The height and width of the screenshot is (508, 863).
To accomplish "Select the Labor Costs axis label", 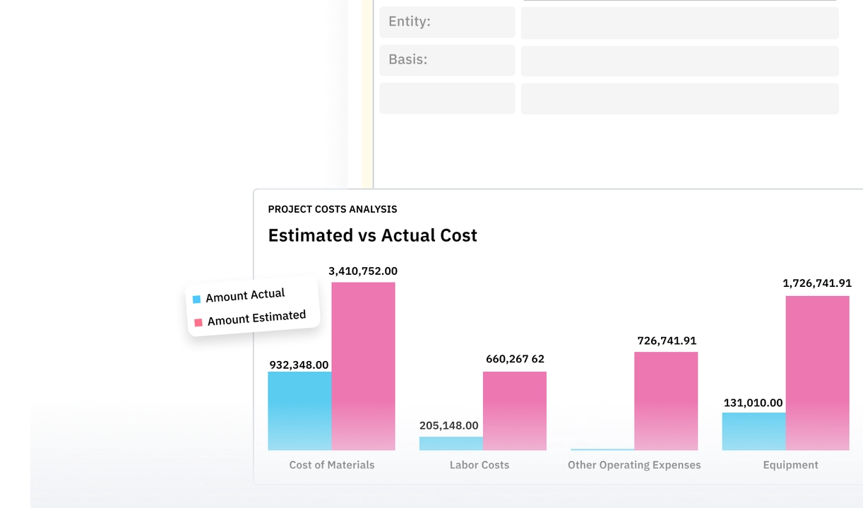I will point(480,465).
